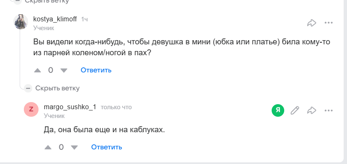The image size is (347, 164).
Task: Share kostya_klimoff's comment via arrow icon
Action: [x=311, y=23]
